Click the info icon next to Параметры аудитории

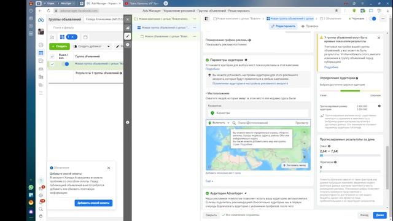click(246, 60)
